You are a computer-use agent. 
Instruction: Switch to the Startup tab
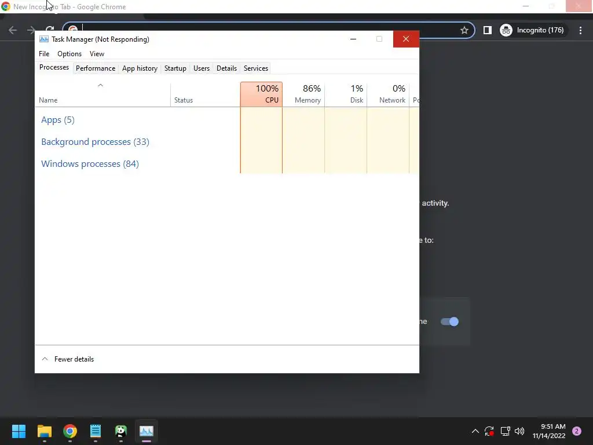tap(175, 68)
